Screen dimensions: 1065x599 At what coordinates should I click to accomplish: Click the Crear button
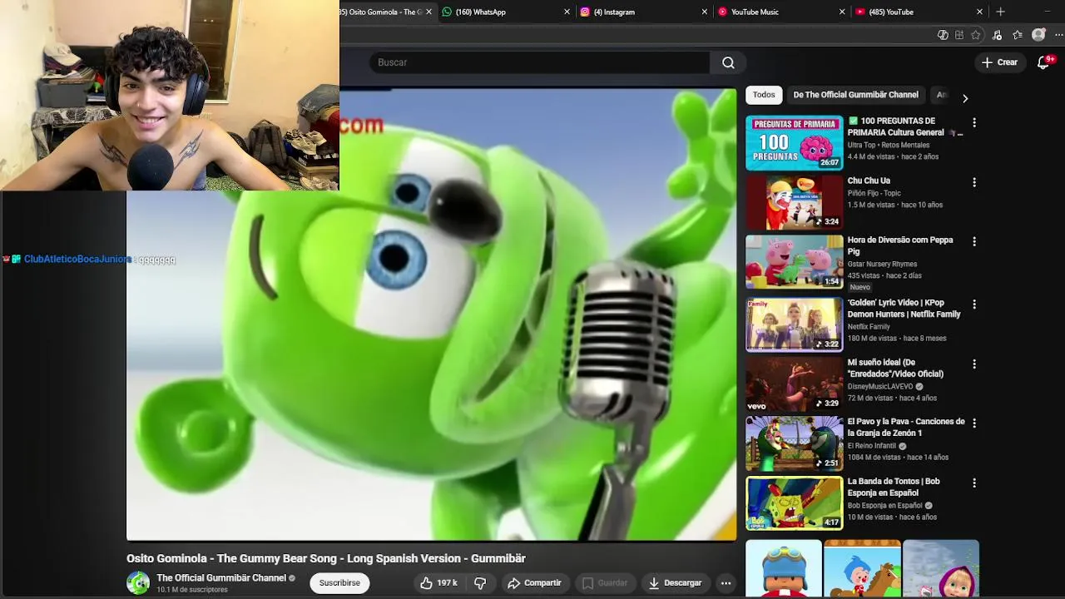(x=999, y=62)
